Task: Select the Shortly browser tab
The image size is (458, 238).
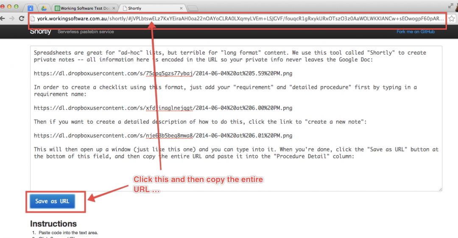Action: pos(152,8)
